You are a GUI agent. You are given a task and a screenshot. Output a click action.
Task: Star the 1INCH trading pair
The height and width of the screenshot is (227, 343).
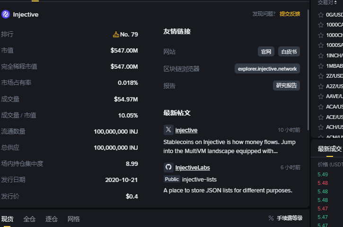point(321,55)
